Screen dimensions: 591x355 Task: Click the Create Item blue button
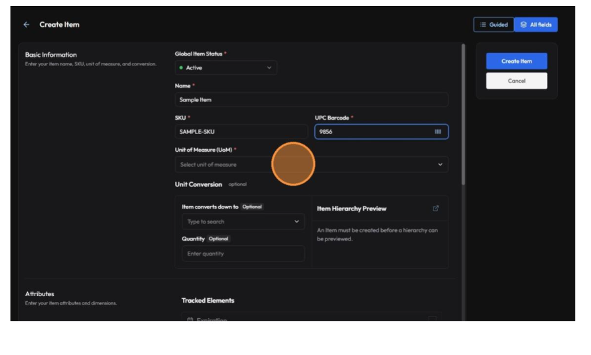(x=516, y=61)
